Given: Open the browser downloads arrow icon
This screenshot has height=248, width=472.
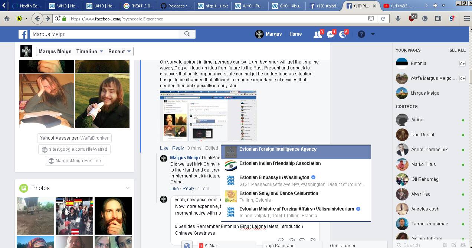Looking at the screenshot, I should tap(398, 19).
